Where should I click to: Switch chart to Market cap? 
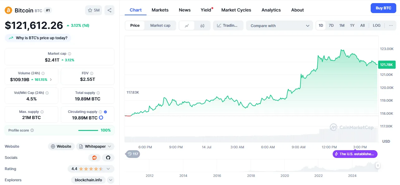click(x=160, y=25)
